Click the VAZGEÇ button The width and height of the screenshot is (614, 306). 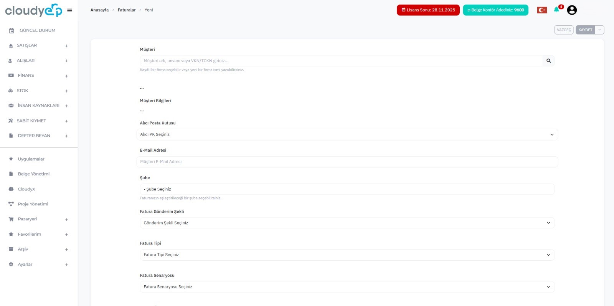(x=564, y=30)
